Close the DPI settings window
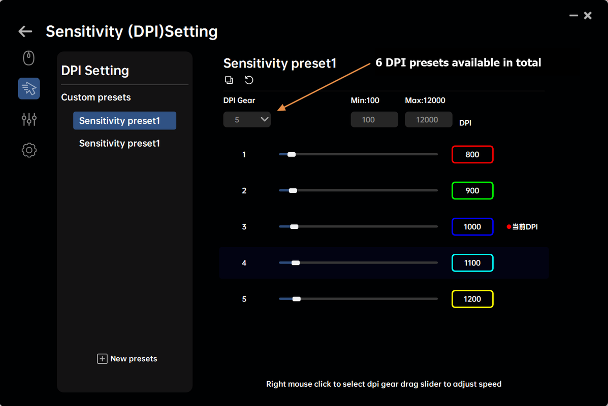 click(x=588, y=16)
